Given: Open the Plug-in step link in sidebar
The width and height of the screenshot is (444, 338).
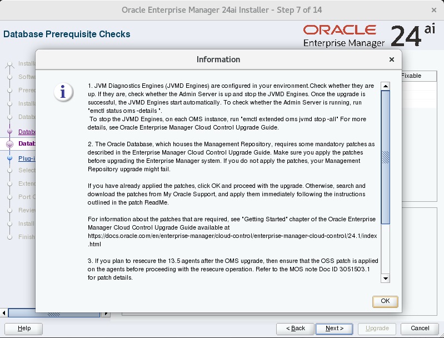Looking at the screenshot, I should tap(27, 158).
